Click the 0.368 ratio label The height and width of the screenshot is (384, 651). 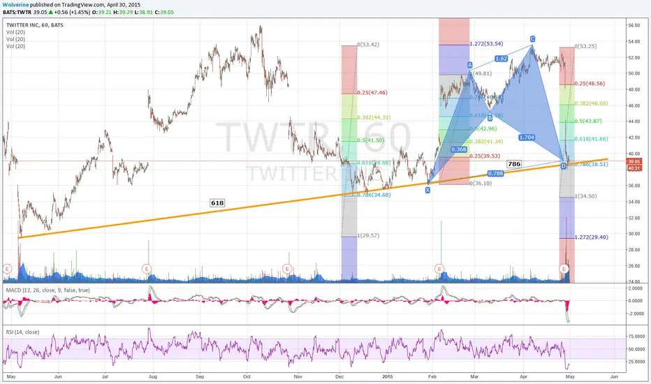point(459,149)
